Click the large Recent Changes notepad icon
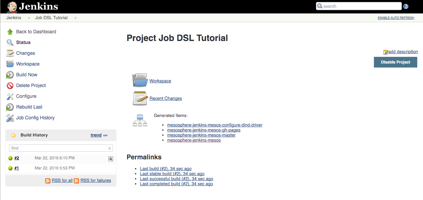Screen dimensions: 423x200 (x=140, y=98)
